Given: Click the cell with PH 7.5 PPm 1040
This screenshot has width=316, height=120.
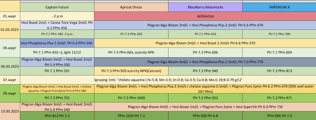Looking at the screenshot, I should pyautogui.click(x=131, y=98).
